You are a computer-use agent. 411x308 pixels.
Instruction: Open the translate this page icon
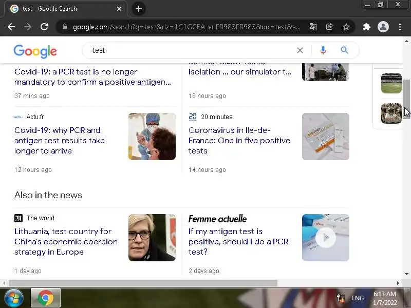[313, 27]
